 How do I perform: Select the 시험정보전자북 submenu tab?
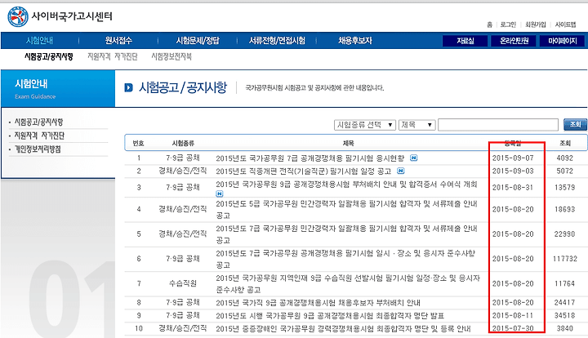(171, 56)
